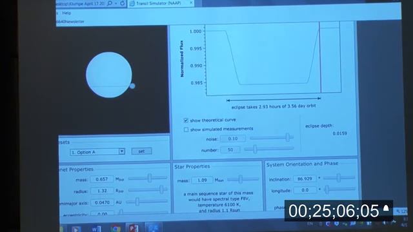Click the number of measurements field
This screenshot has width=413, height=232.
[x=230, y=150]
